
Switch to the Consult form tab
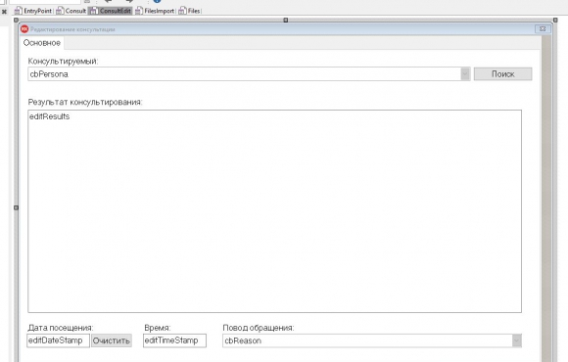tap(71, 11)
